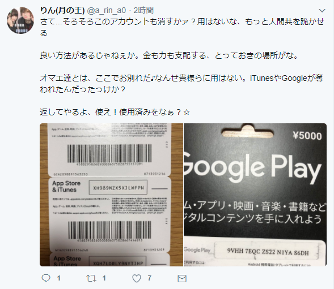Click the tweet's first paragraph starting さて
This screenshot has width=334, height=289.
point(182,27)
